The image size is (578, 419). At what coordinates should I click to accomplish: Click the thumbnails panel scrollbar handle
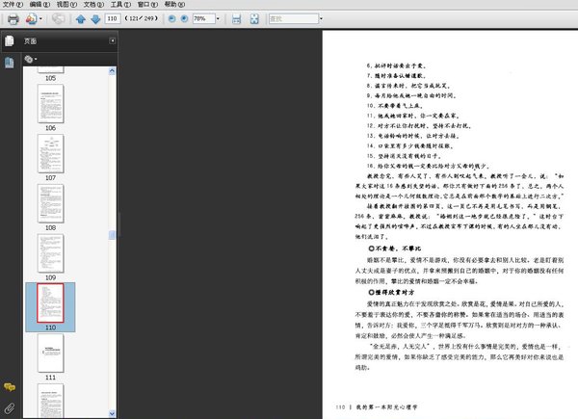[112, 235]
